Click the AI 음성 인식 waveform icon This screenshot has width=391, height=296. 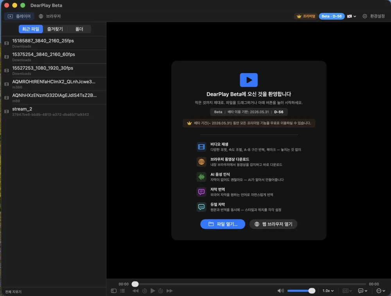coord(201,177)
